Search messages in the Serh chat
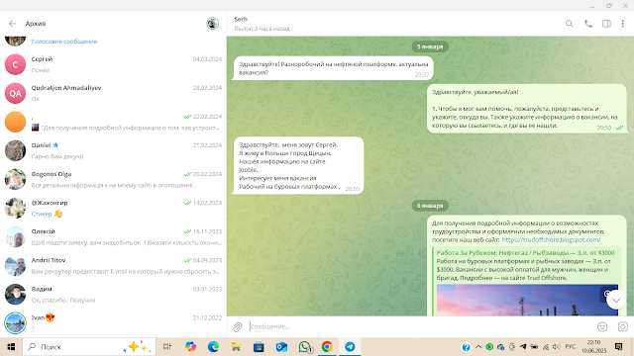The width and height of the screenshot is (634, 356). (x=570, y=24)
